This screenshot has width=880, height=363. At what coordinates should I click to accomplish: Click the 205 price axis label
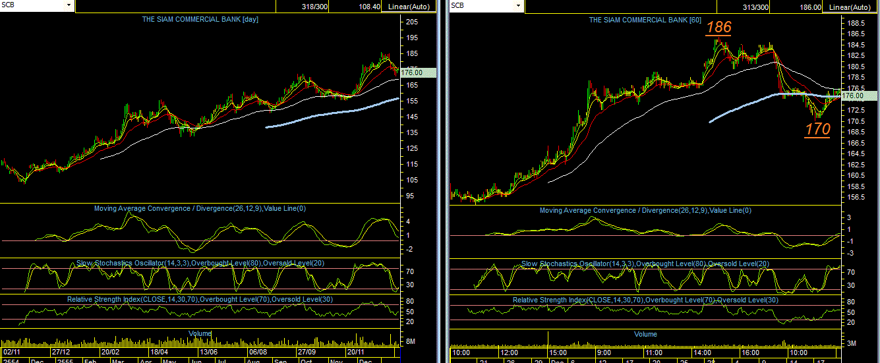[x=411, y=22]
